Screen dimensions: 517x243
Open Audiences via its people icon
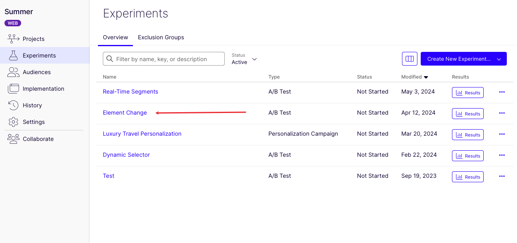click(13, 72)
